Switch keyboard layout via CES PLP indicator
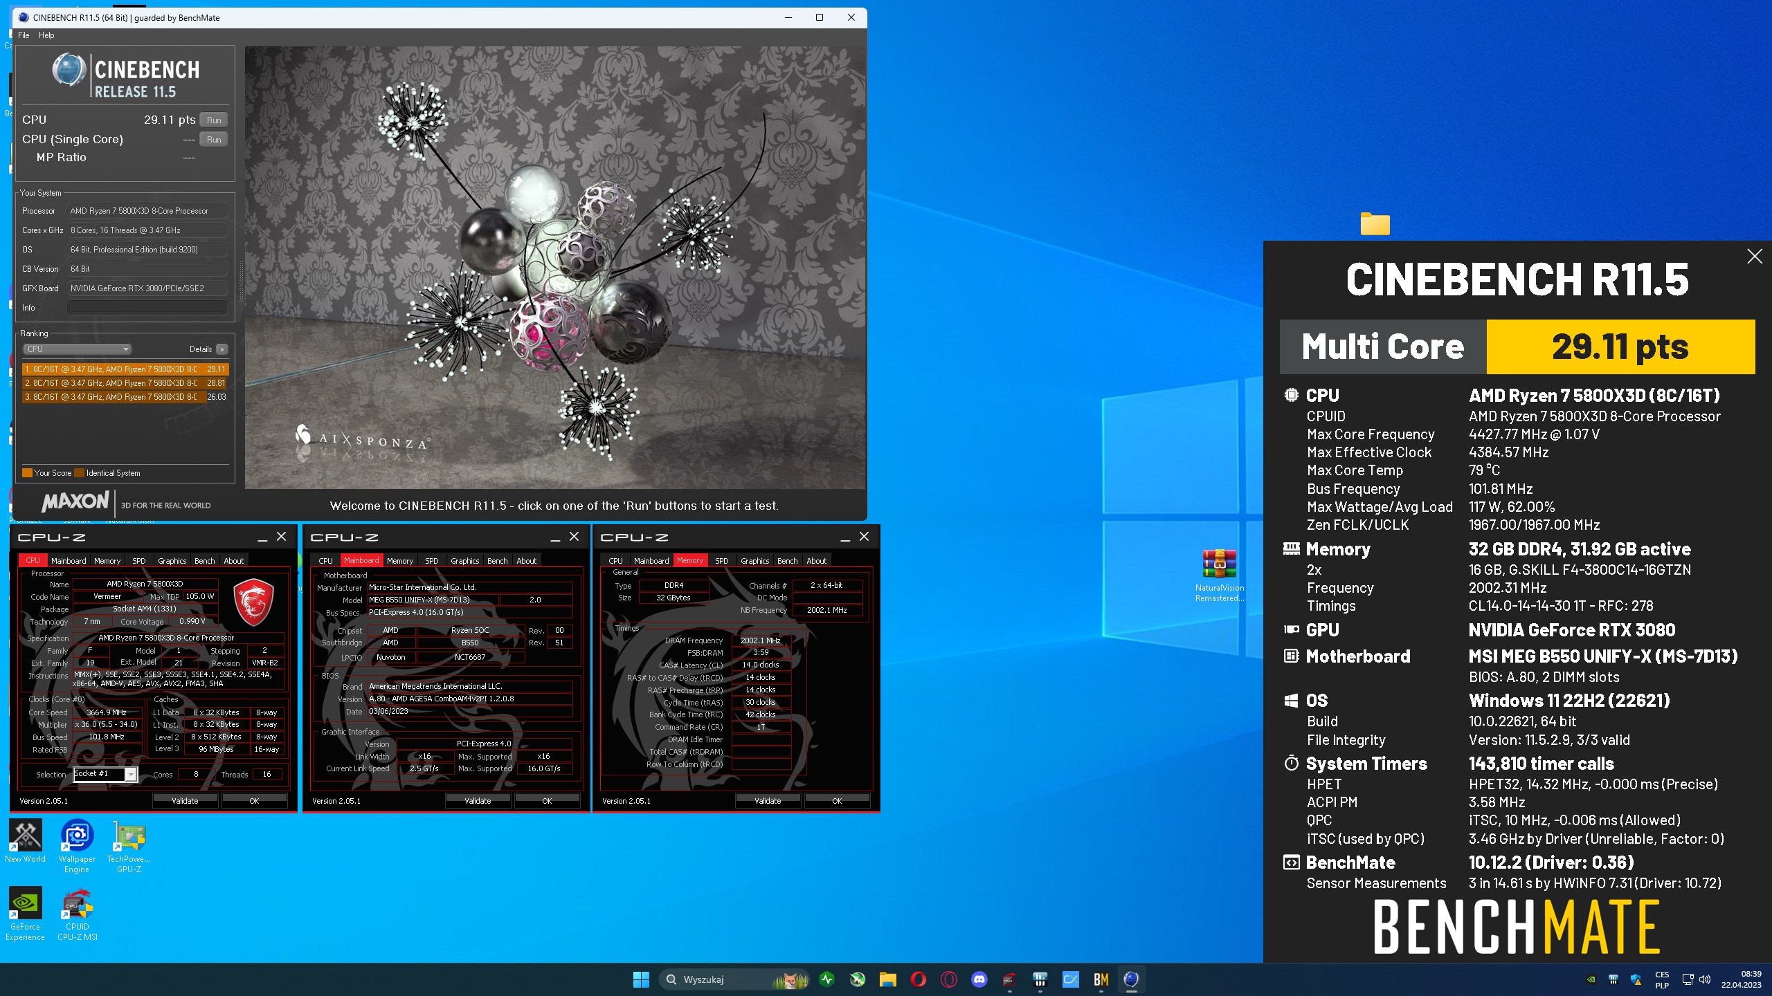 [x=1662, y=979]
